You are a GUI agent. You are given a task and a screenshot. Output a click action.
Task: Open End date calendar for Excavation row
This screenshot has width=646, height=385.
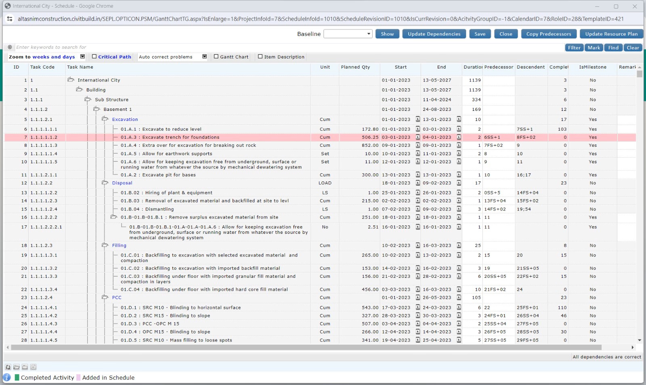(x=459, y=119)
